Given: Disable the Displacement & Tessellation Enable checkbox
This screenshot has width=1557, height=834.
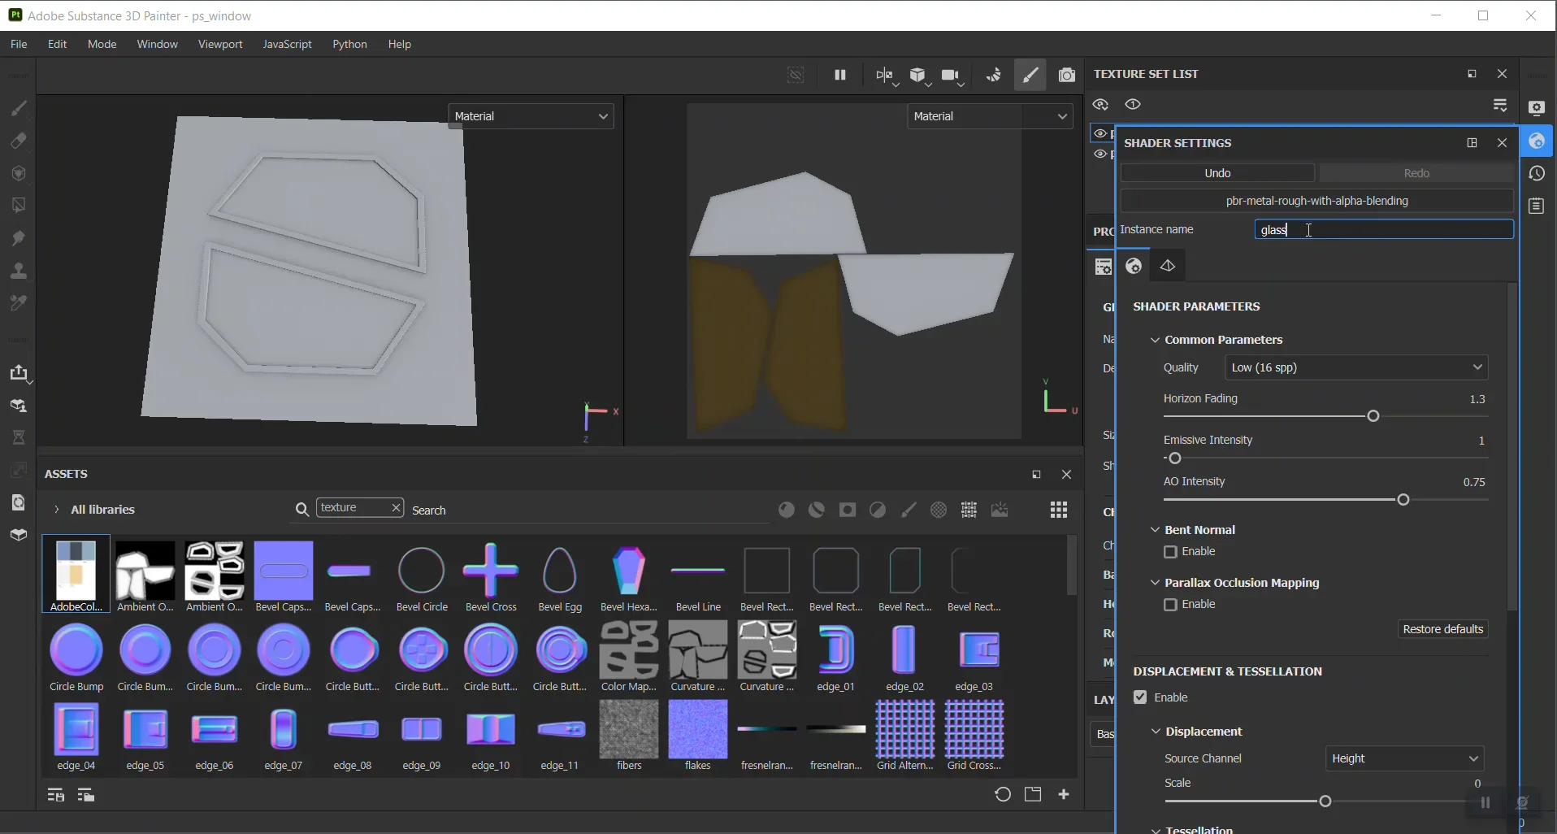Looking at the screenshot, I should coord(1139,697).
